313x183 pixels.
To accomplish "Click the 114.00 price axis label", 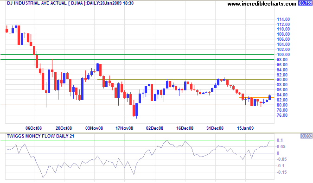I will coord(283,19).
